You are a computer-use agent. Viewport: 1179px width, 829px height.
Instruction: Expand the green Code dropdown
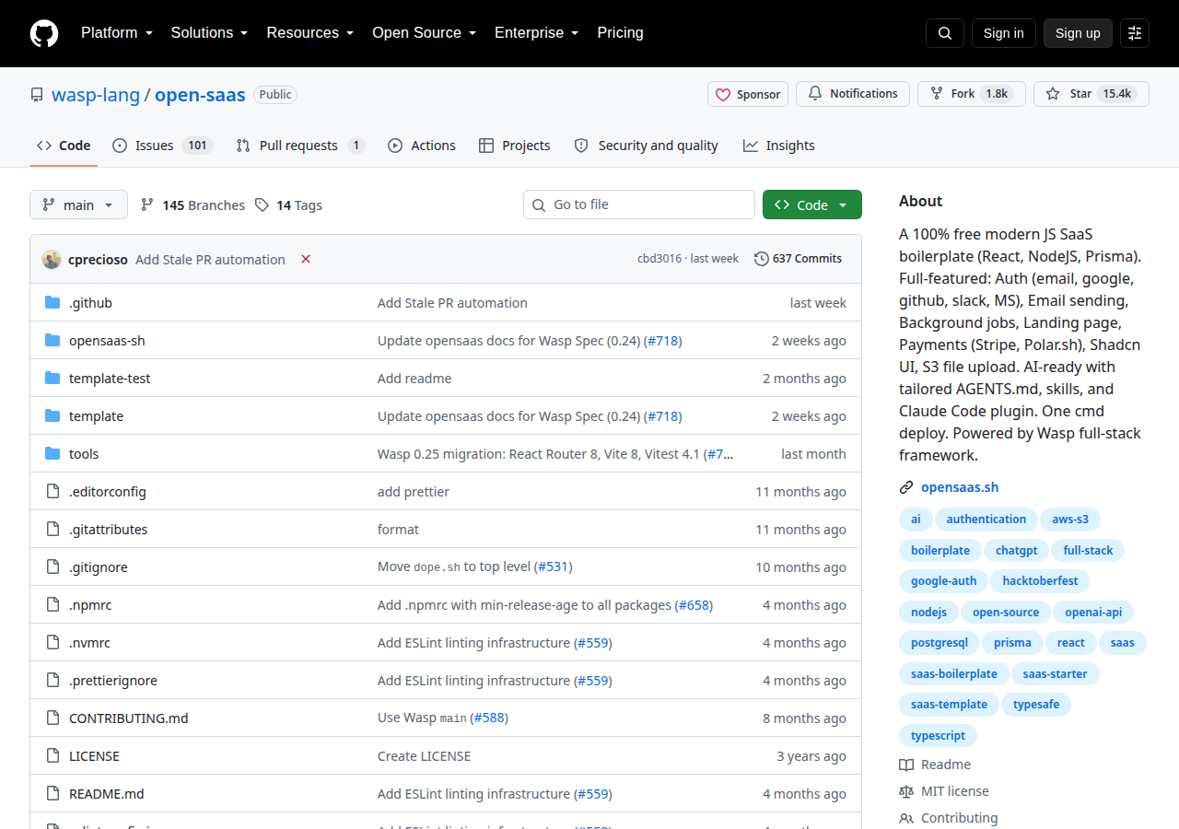coord(812,204)
